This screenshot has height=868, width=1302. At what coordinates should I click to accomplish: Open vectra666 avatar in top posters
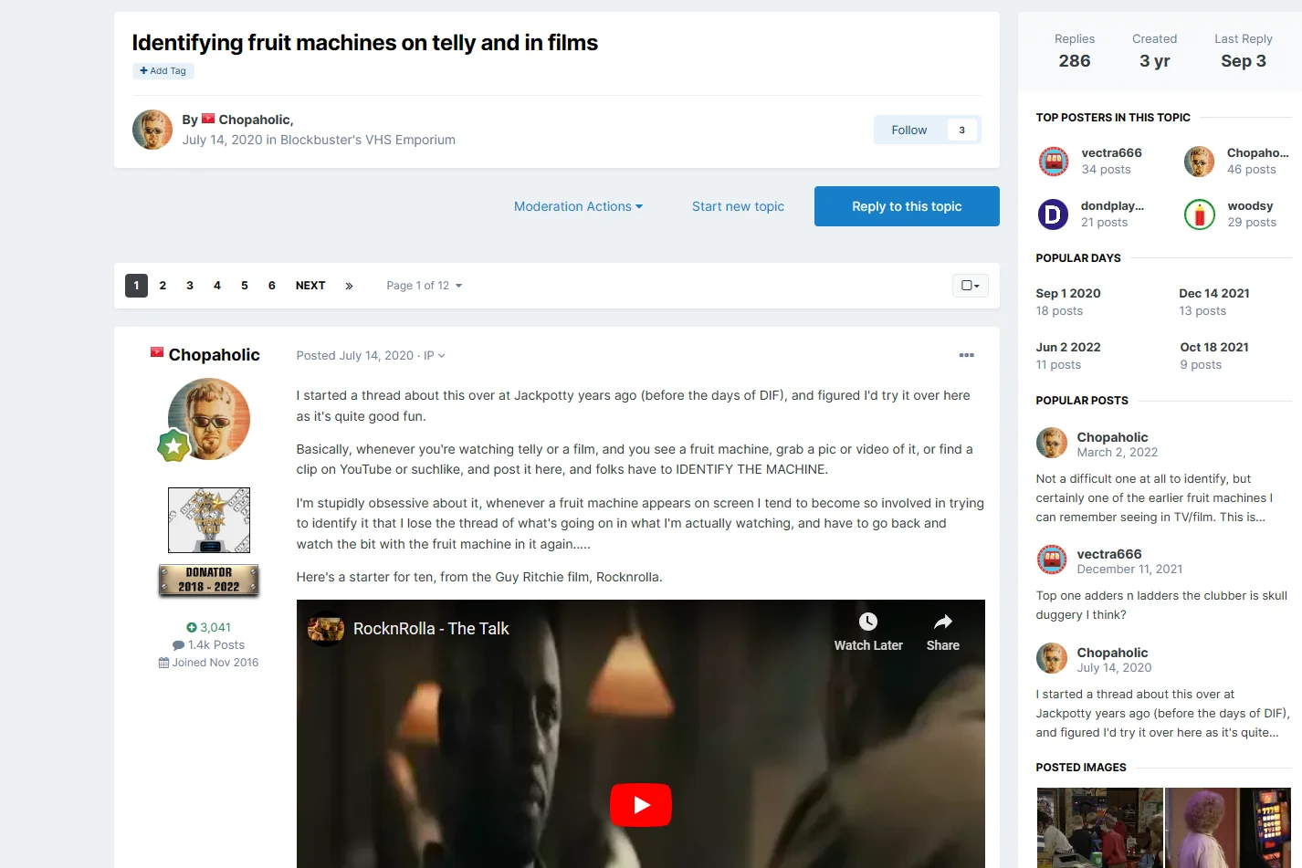point(1054,162)
